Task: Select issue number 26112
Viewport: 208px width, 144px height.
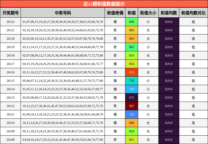Action: tap(11, 106)
